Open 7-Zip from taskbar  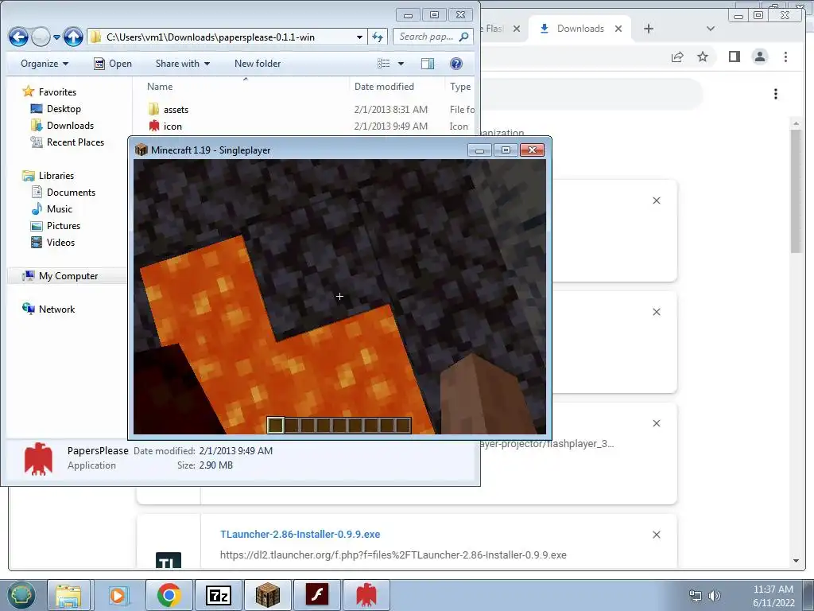click(218, 595)
